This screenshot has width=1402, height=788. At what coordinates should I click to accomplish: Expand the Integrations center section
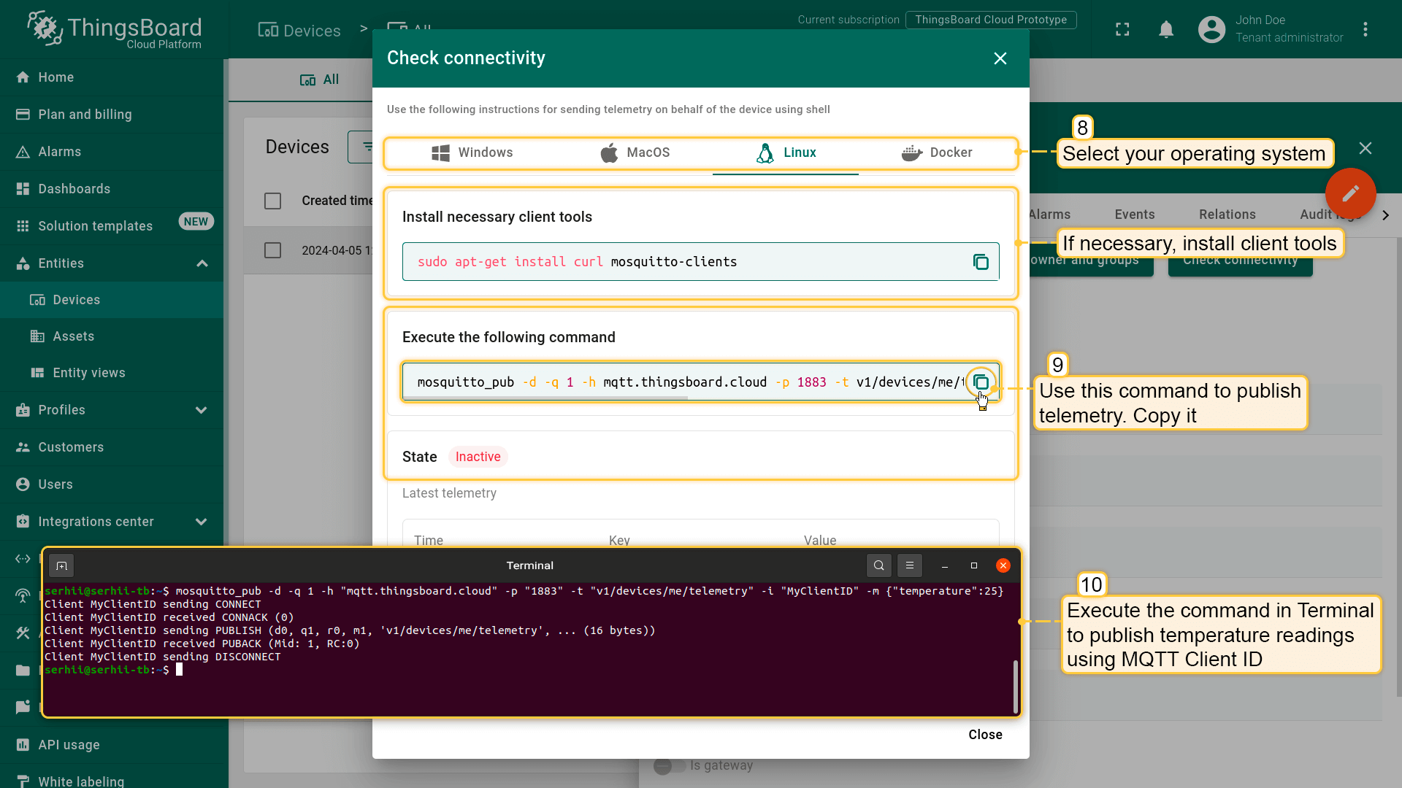(202, 522)
